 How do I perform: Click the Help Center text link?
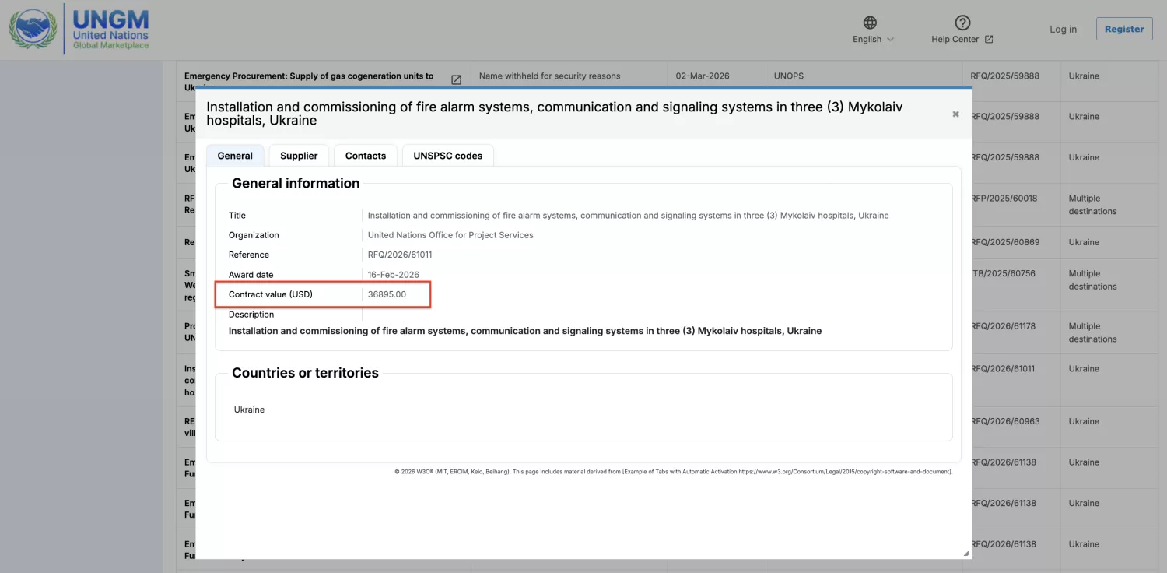tap(955, 40)
